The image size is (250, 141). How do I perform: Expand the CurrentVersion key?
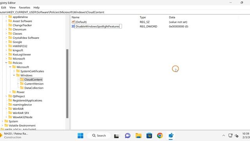click(18, 83)
